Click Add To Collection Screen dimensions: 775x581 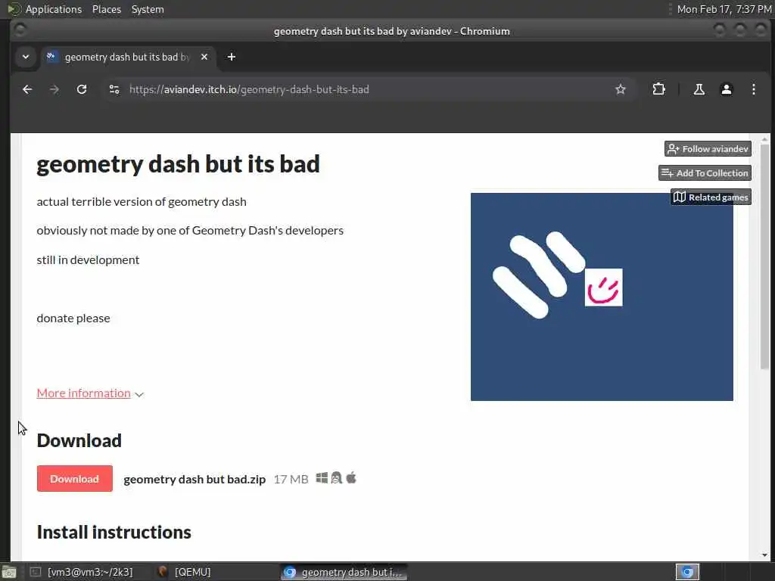point(705,173)
